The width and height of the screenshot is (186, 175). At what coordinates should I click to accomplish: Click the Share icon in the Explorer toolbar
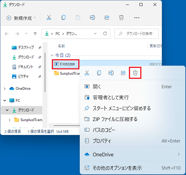[x=107, y=18]
